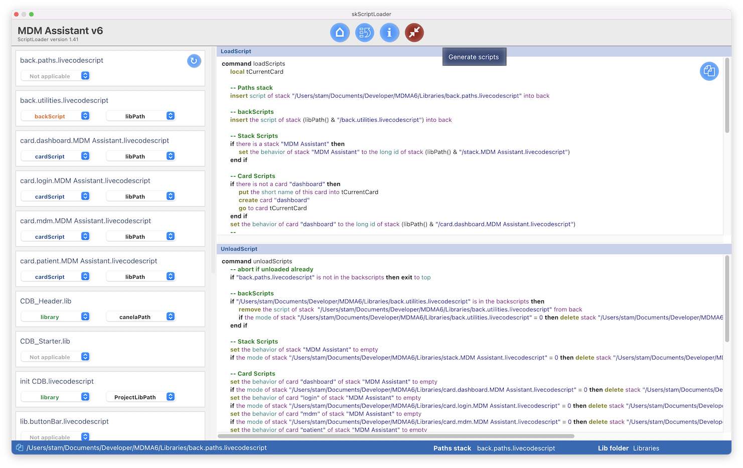This screenshot has height=468, width=743.
Task: Click the Home icon in the toolbar
Action: (340, 33)
